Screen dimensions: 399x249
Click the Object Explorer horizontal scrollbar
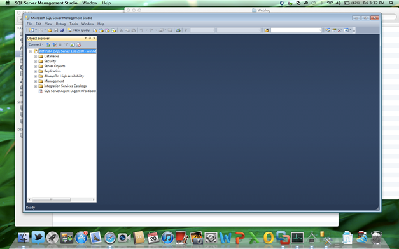tap(62, 199)
